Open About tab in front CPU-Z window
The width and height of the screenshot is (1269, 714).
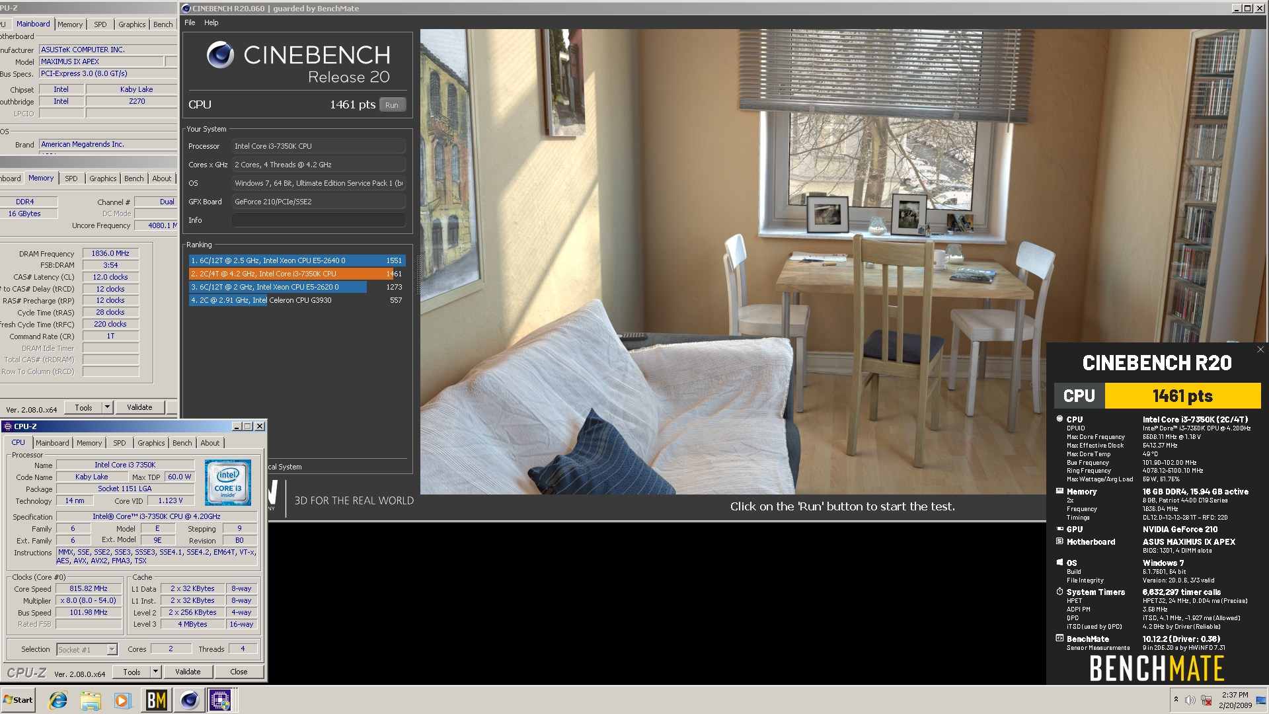[x=210, y=443]
